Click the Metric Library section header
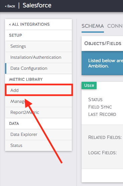Screen dimensions: 123x186 (x=26, y=79)
